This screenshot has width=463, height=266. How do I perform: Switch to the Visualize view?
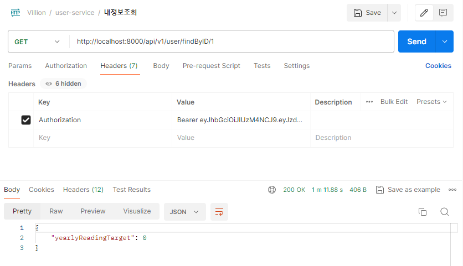coord(137,211)
